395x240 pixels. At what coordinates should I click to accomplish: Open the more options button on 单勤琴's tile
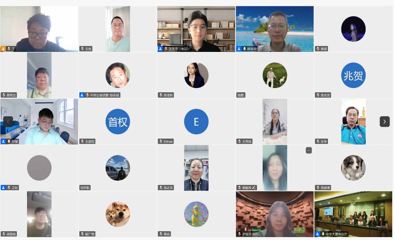point(309,150)
